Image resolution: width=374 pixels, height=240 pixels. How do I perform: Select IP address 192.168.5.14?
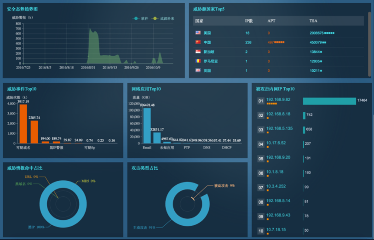tap(278, 200)
